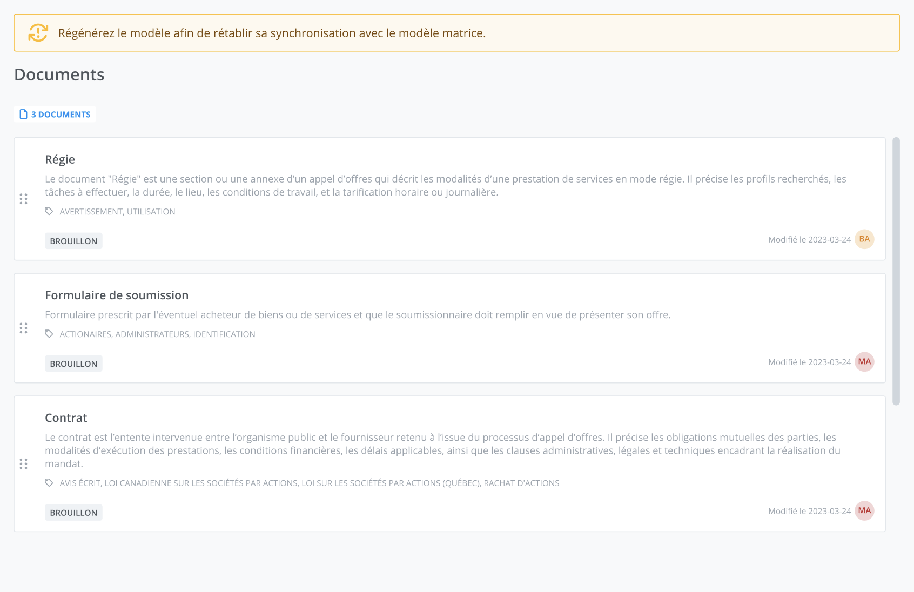Open the Contrat document title
This screenshot has width=914, height=592.
click(x=66, y=418)
